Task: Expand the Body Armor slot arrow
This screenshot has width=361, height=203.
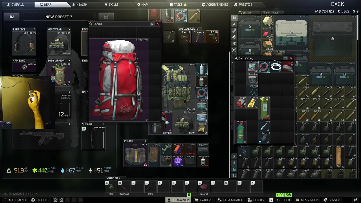Action: tap(69, 61)
